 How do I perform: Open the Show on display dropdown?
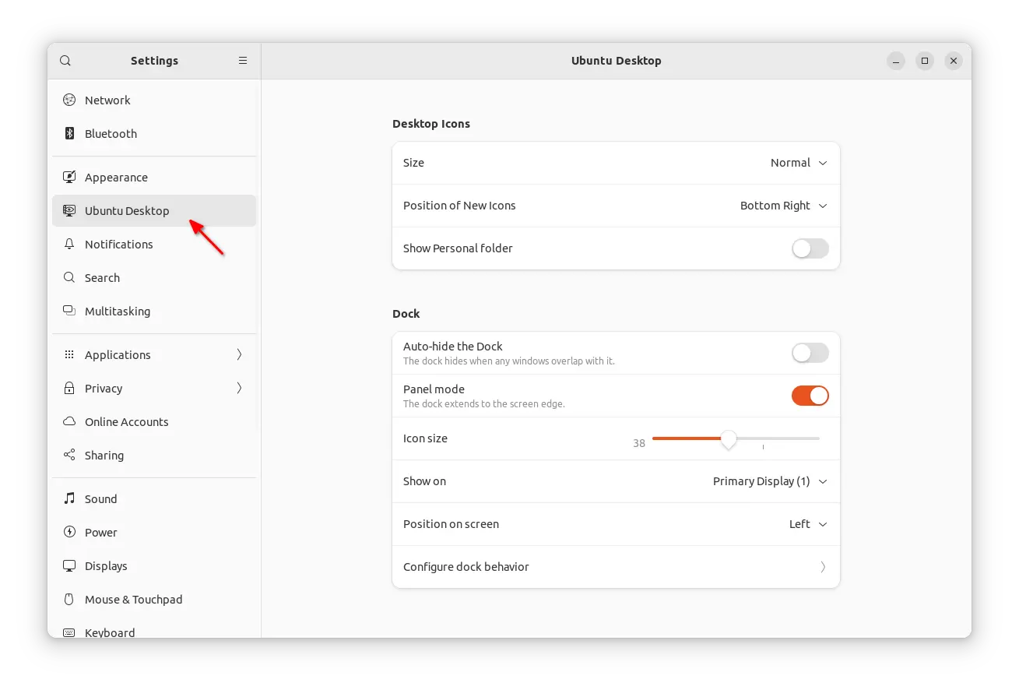pyautogui.click(x=769, y=481)
